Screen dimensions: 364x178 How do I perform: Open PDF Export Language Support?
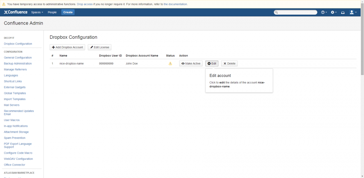tap(18, 146)
